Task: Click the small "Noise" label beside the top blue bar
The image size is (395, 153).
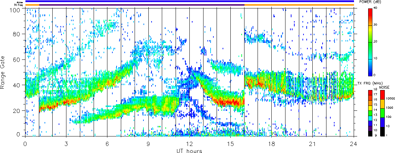Action: point(20,2)
